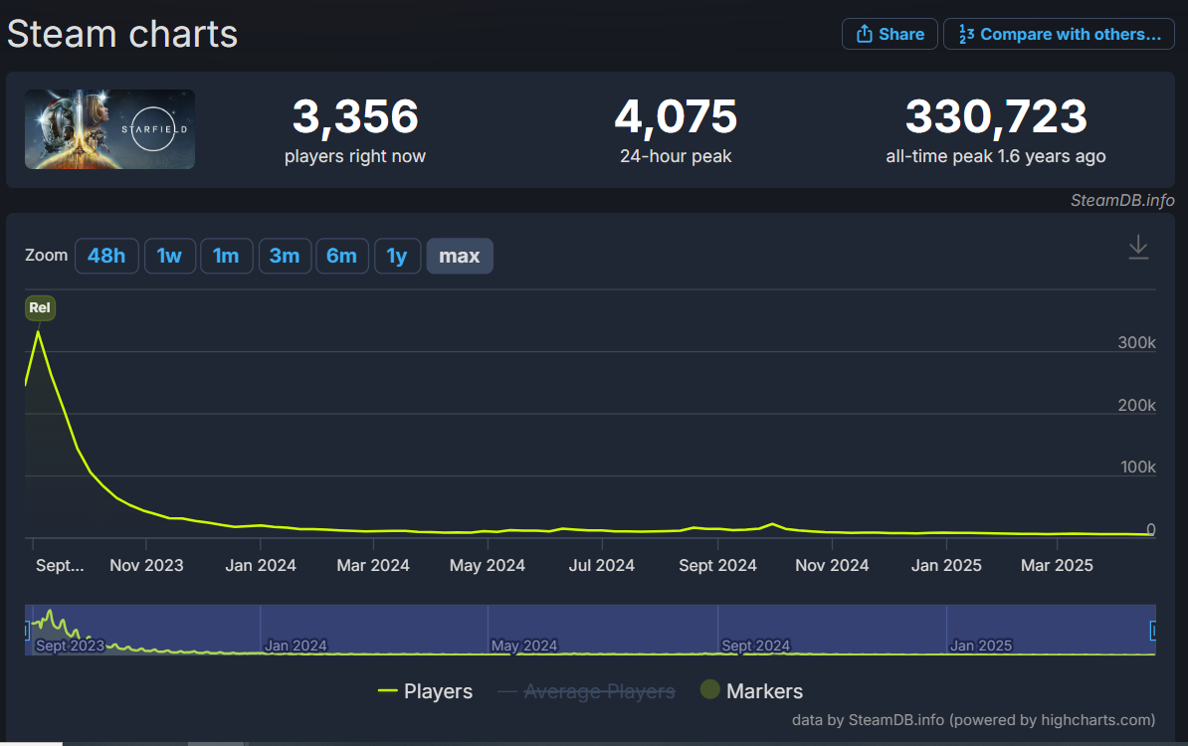Click the Rel release marker on chart
1188x746 pixels.
(40, 307)
